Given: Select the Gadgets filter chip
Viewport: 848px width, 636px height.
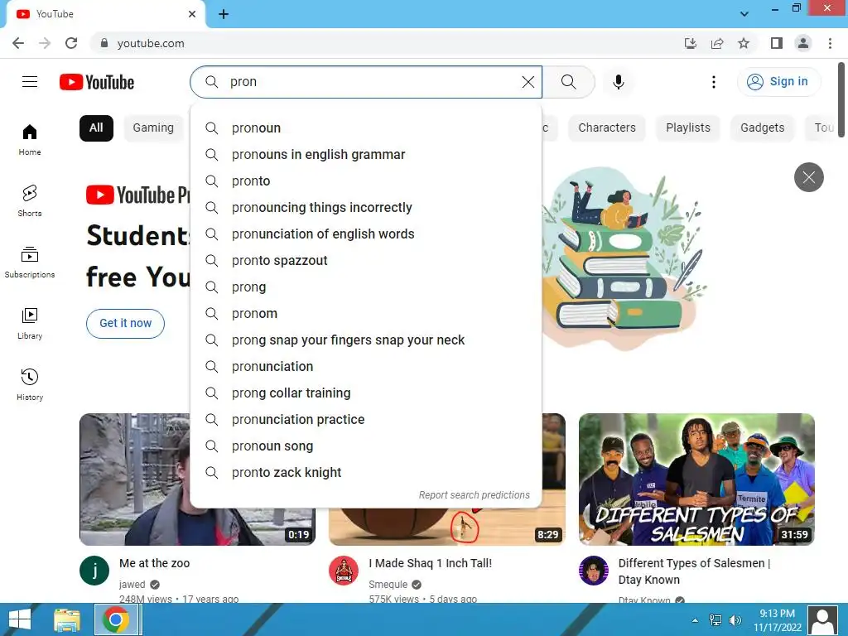Looking at the screenshot, I should tap(762, 128).
